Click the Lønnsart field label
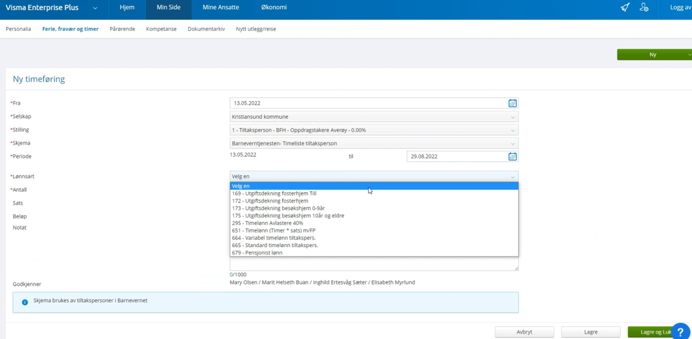Image resolution: width=692 pixels, height=339 pixels. 23,176
